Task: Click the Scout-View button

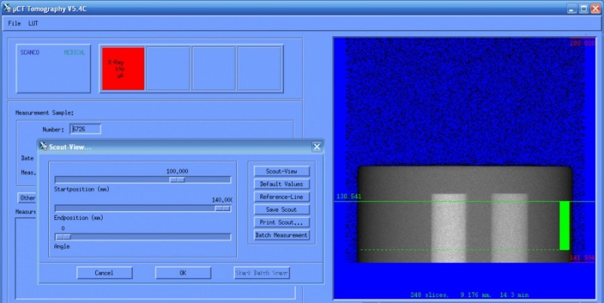Action: (x=282, y=171)
